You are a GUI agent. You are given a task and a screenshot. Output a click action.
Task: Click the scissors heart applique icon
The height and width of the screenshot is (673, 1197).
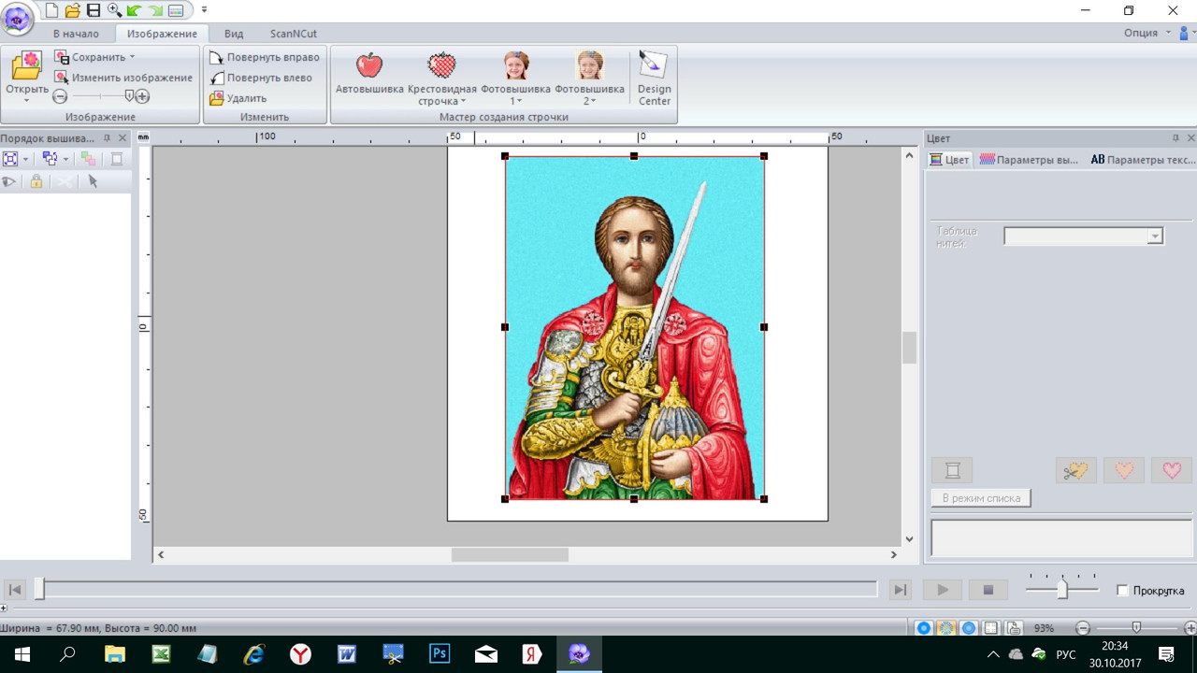coord(1075,470)
